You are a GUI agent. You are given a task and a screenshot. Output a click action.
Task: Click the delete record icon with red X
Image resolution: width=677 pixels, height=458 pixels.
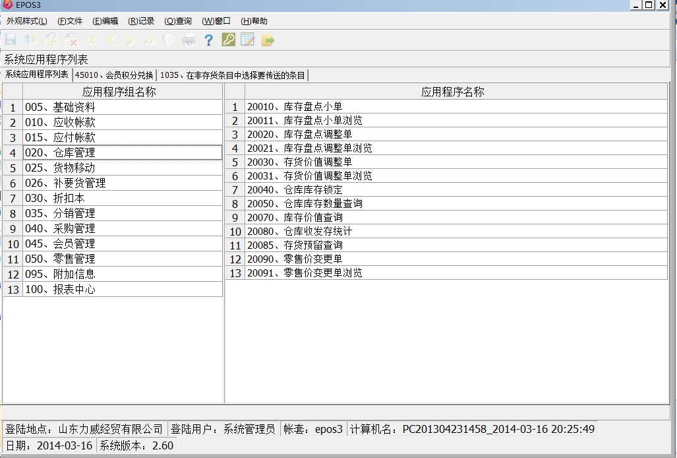coord(71,40)
